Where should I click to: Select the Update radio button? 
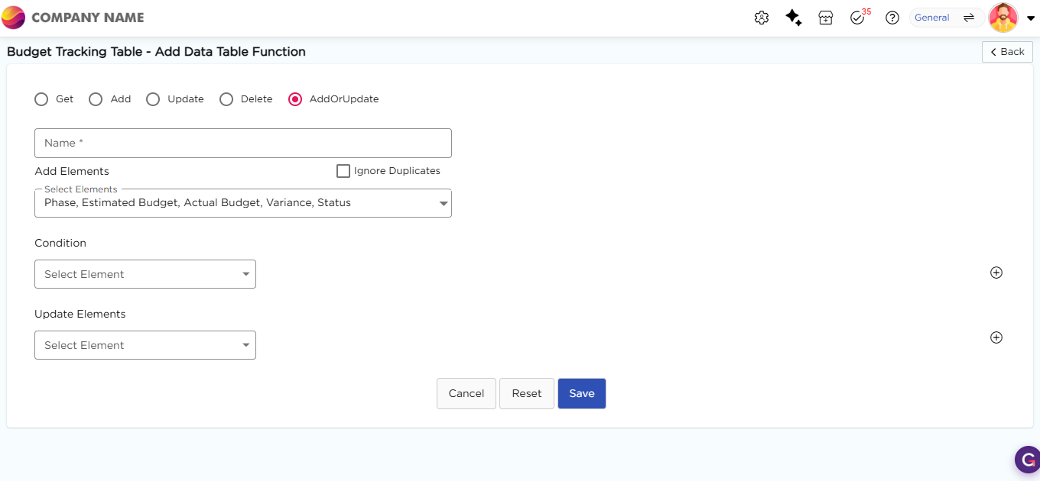[153, 99]
